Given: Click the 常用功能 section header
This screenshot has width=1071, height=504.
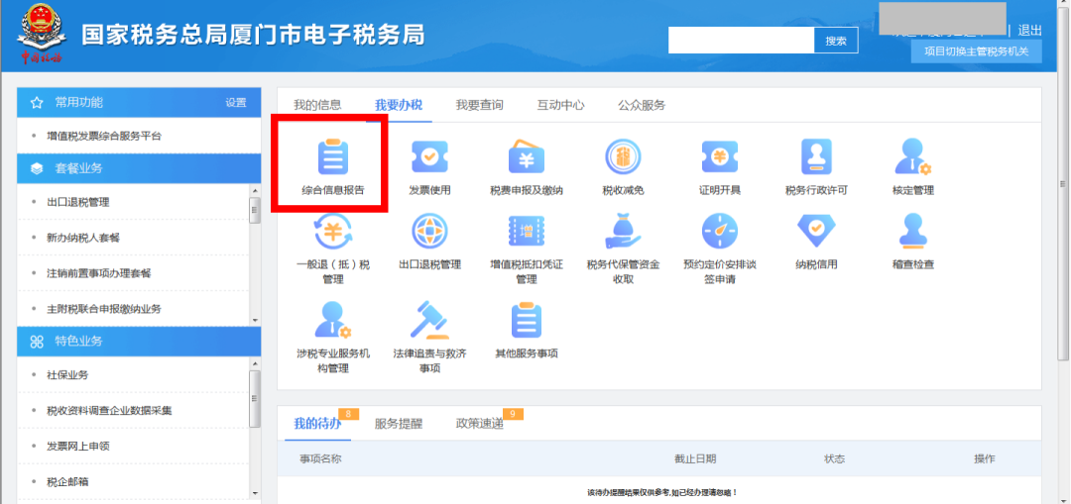Looking at the screenshot, I should [x=139, y=102].
